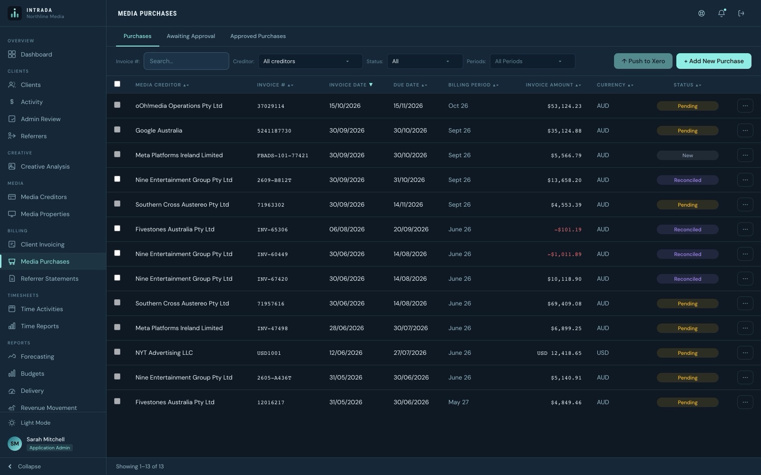Click the Forecasting trend line icon

[12, 356]
